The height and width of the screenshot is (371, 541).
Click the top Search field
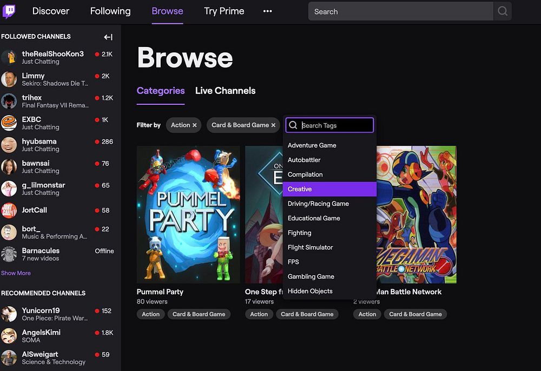click(x=400, y=11)
